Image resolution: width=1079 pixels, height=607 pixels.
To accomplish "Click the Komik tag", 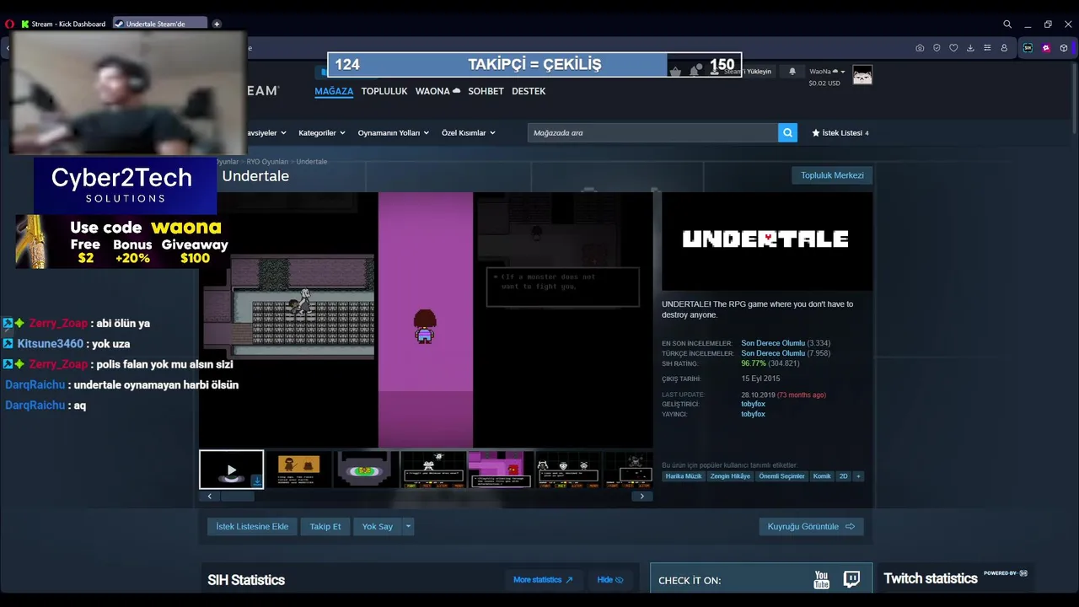I will tap(822, 476).
